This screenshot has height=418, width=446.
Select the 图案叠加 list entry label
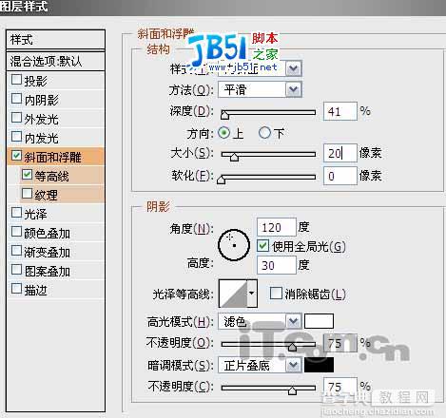coord(48,272)
